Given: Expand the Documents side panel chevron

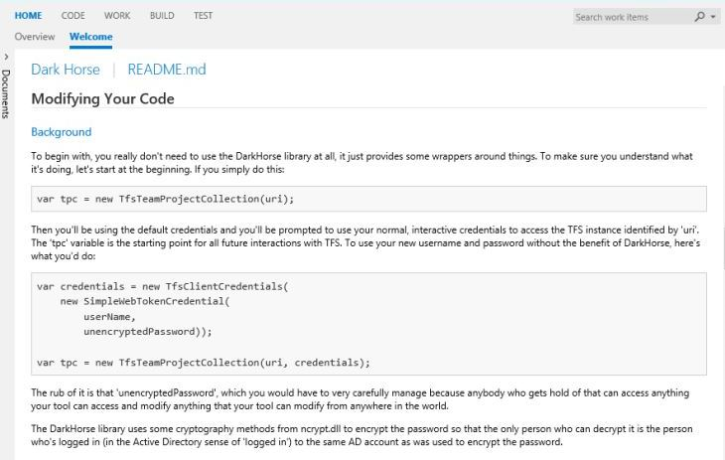Looking at the screenshot, I should click(x=6, y=57).
